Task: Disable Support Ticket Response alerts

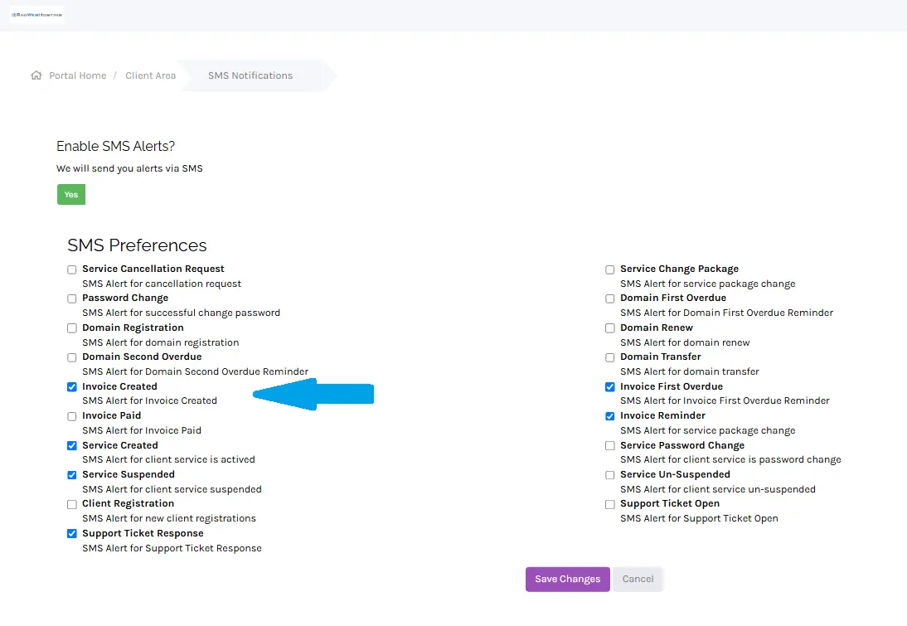Action: [x=71, y=533]
